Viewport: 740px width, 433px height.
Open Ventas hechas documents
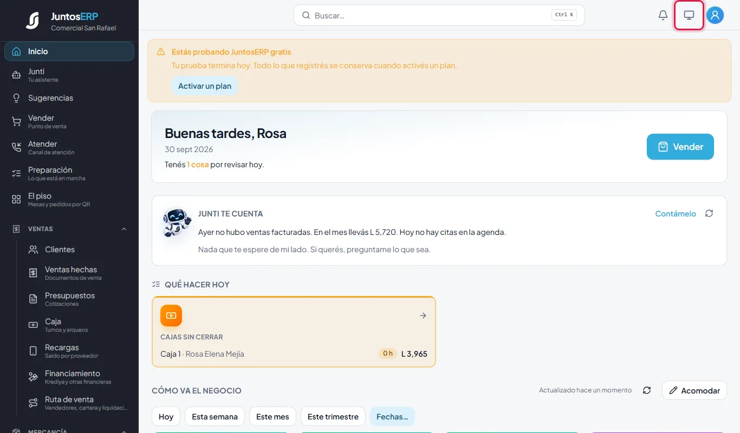(77, 273)
